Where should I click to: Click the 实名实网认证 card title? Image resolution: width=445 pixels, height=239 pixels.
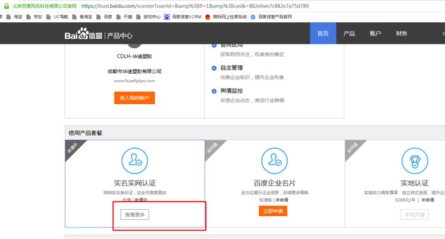pyautogui.click(x=135, y=183)
